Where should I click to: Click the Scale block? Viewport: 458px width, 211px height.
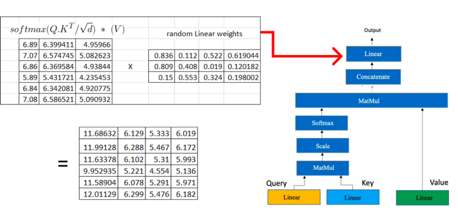[322, 146]
